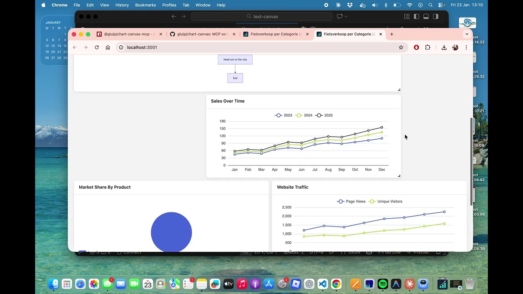Toggle the 2023 series in Sales legend
This screenshot has height=294, width=523.
(x=284, y=115)
